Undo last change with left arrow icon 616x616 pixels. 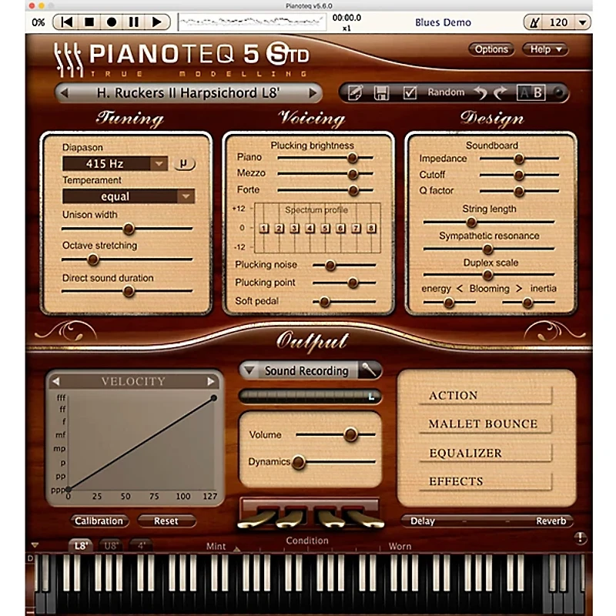tap(482, 92)
